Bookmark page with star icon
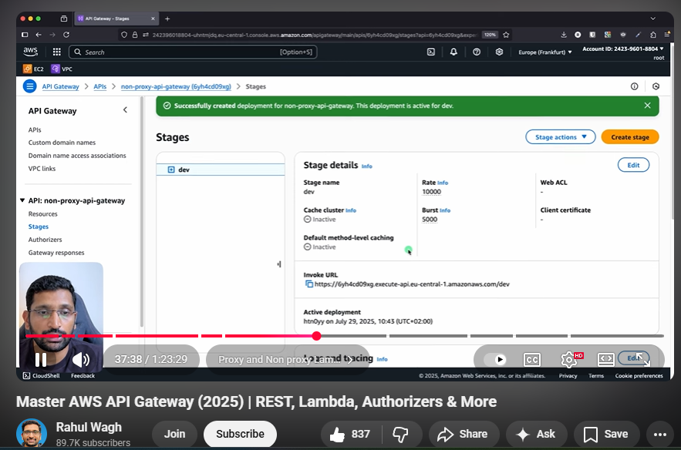The width and height of the screenshot is (681, 450). point(506,35)
